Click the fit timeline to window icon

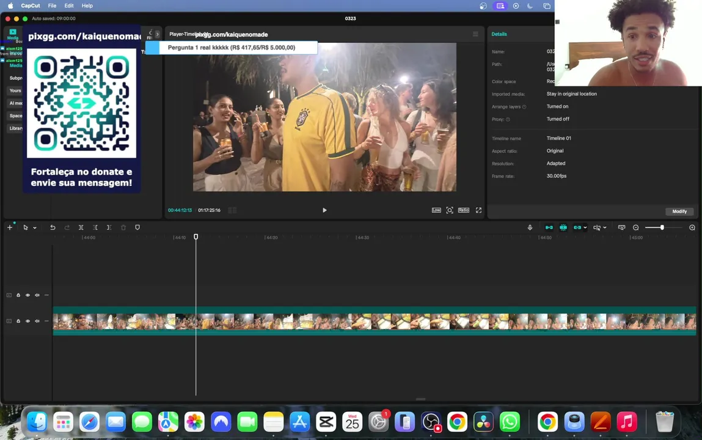[x=621, y=227]
